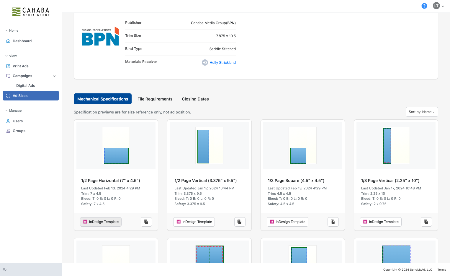Image resolution: width=450 pixels, height=276 pixels.
Task: Collapse the Home section chevron
Action: pyautogui.click(x=6, y=30)
